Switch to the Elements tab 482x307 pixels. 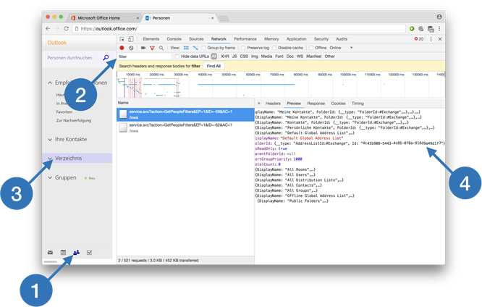[x=151, y=39]
